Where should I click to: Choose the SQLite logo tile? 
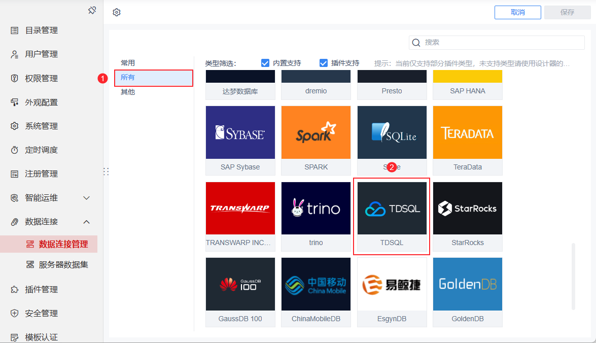coord(392,141)
